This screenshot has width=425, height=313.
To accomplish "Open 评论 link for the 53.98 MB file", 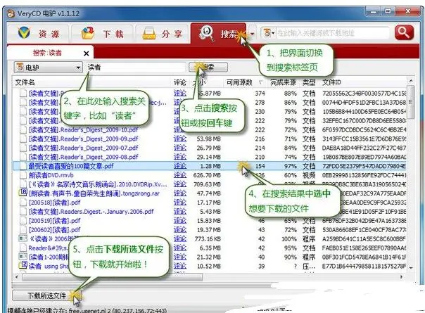I will [180, 139].
